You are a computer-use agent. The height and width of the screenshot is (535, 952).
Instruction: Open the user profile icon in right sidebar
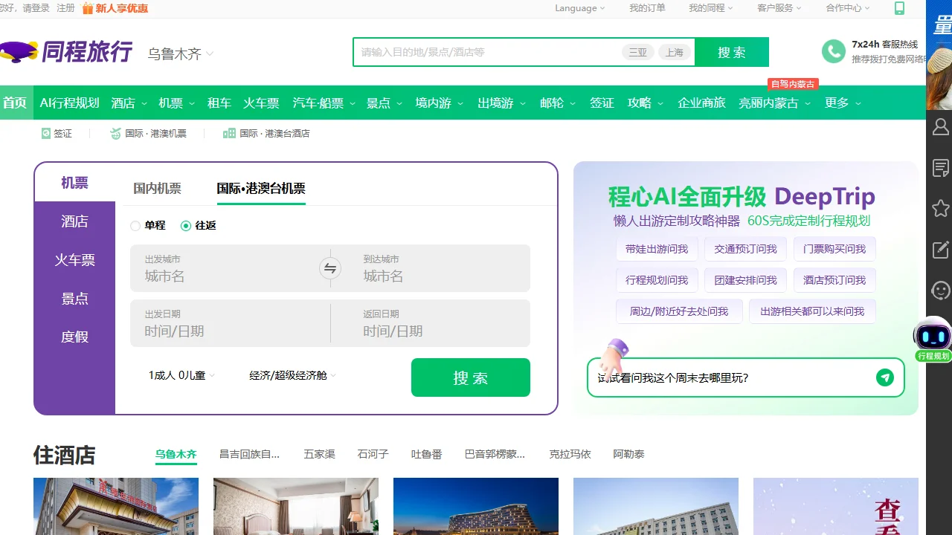[939, 126]
